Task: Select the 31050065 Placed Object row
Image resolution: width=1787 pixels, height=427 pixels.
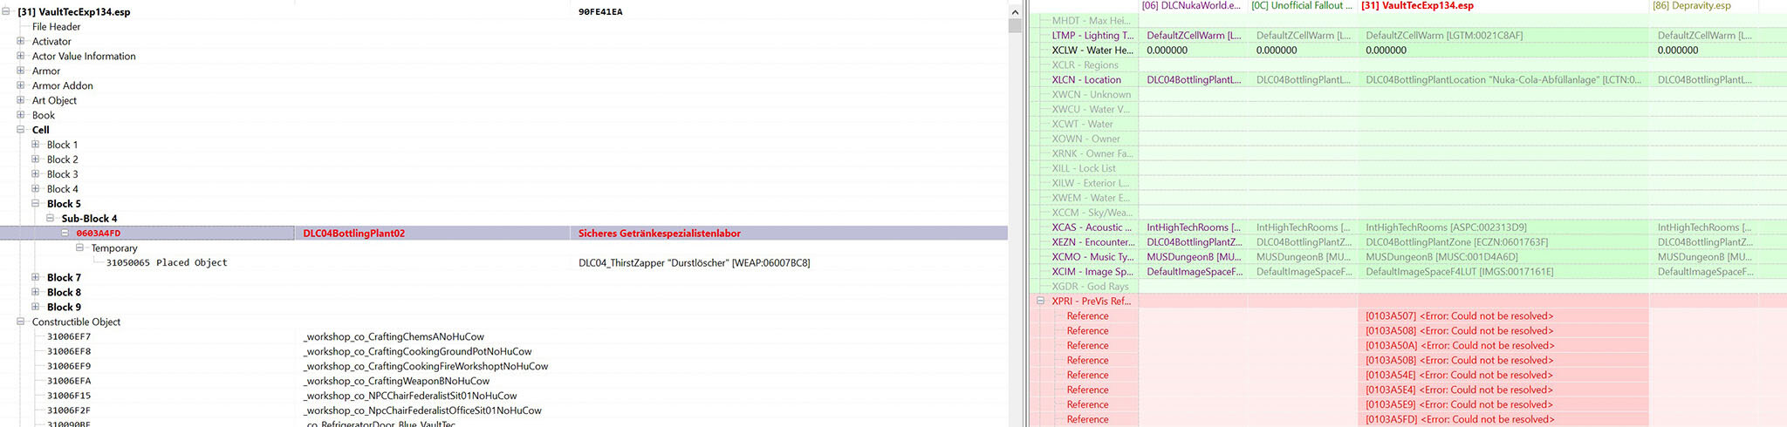Action: [167, 263]
